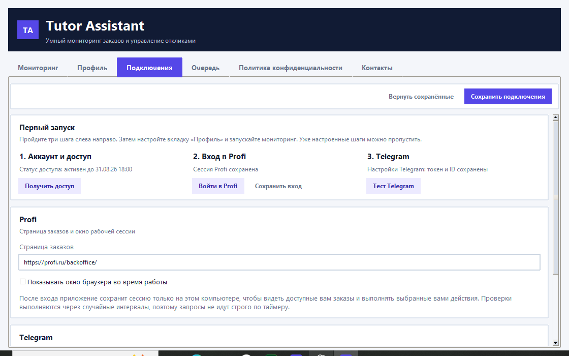Click the Tutor Assistant title text

(95, 26)
